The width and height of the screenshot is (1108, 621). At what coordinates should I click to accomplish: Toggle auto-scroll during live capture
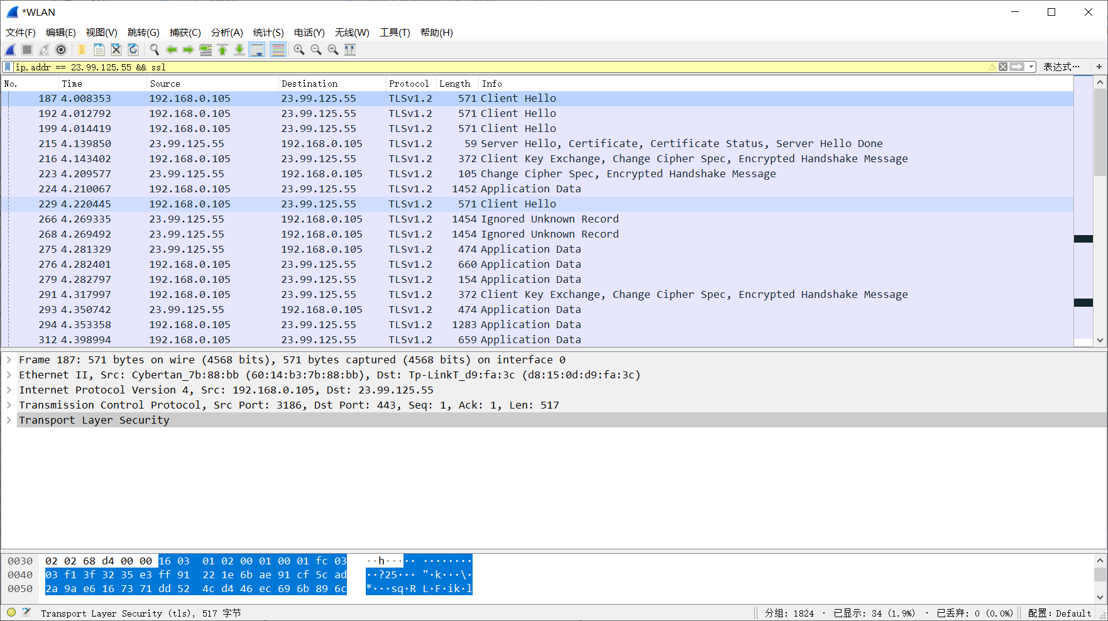(257, 50)
